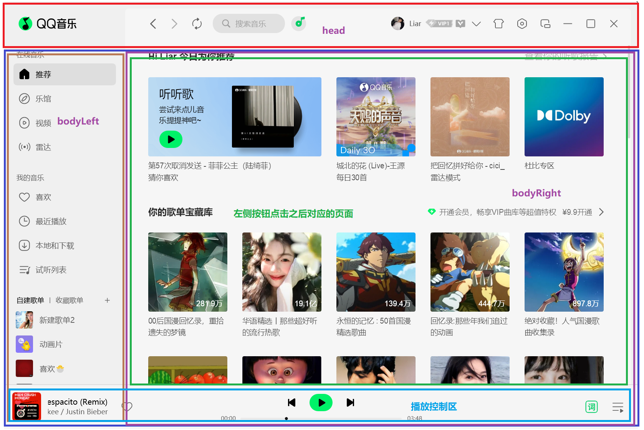Open 喜欢 under 我的音乐

pyautogui.click(x=65, y=197)
